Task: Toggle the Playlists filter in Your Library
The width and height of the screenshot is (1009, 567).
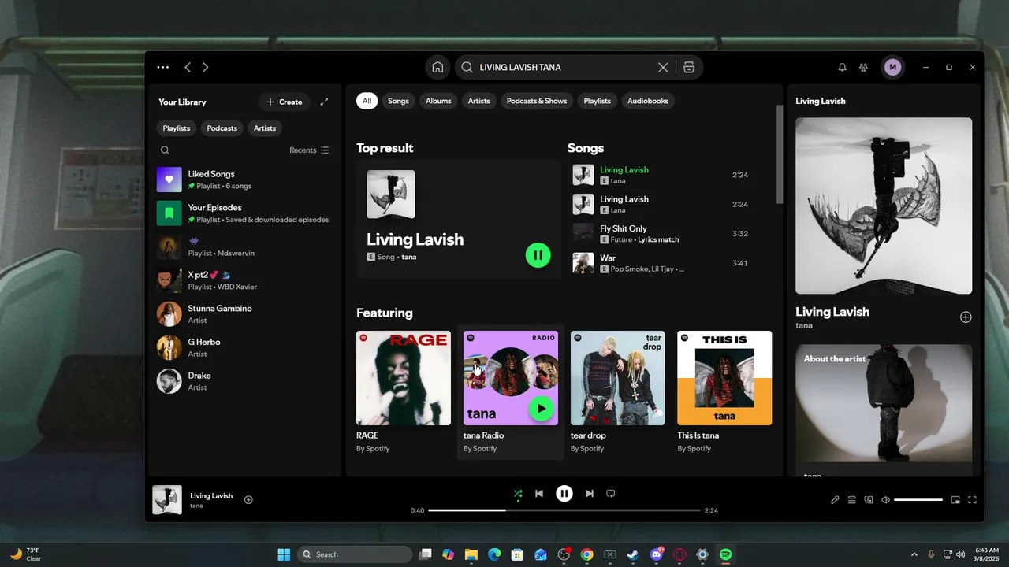Action: [x=177, y=128]
